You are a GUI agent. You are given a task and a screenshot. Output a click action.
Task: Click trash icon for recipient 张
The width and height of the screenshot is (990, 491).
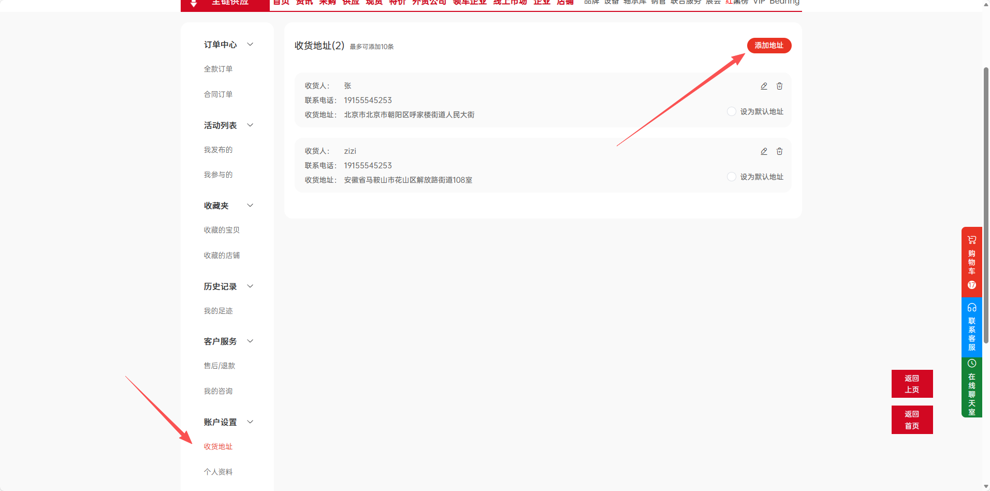coord(779,86)
